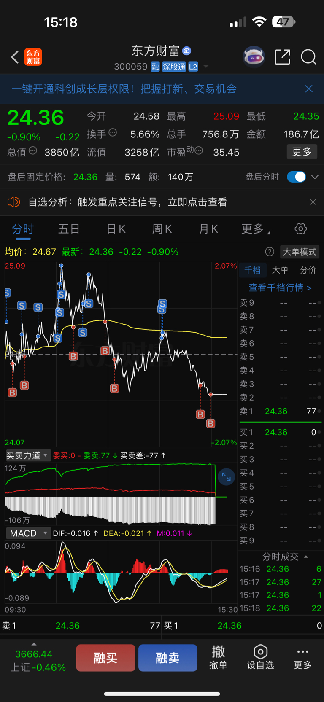This screenshot has width=324, height=702.
Task: Tap the 25.09 chart high label
Action: pos(15,266)
